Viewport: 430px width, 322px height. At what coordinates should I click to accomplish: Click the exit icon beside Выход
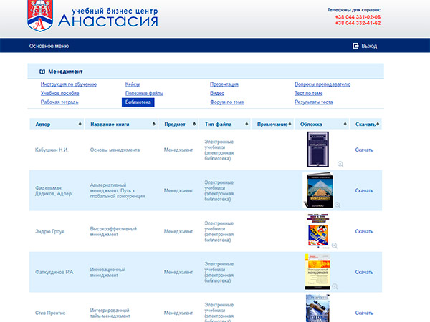pyautogui.click(x=355, y=46)
